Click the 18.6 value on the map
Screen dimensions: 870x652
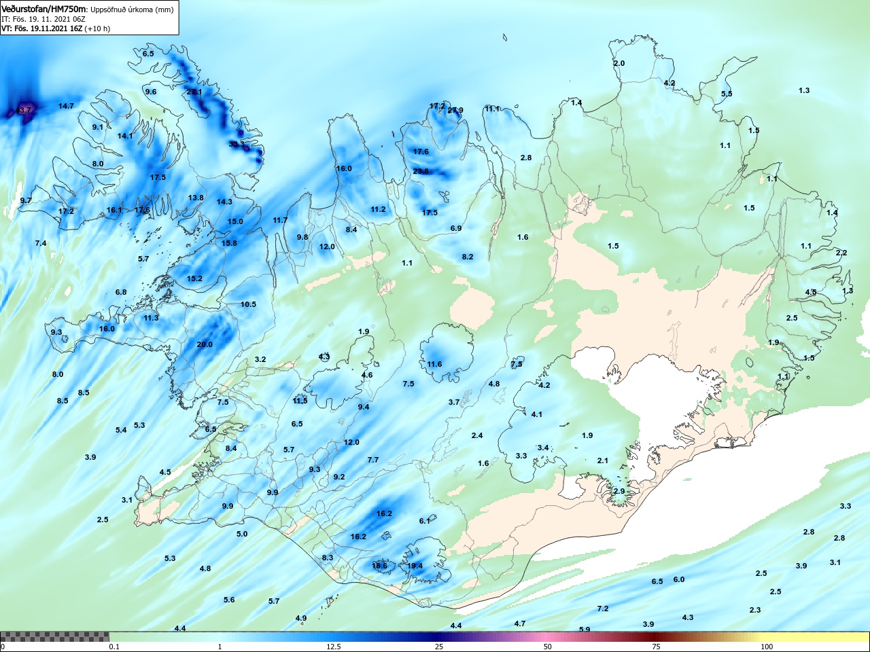coord(379,566)
